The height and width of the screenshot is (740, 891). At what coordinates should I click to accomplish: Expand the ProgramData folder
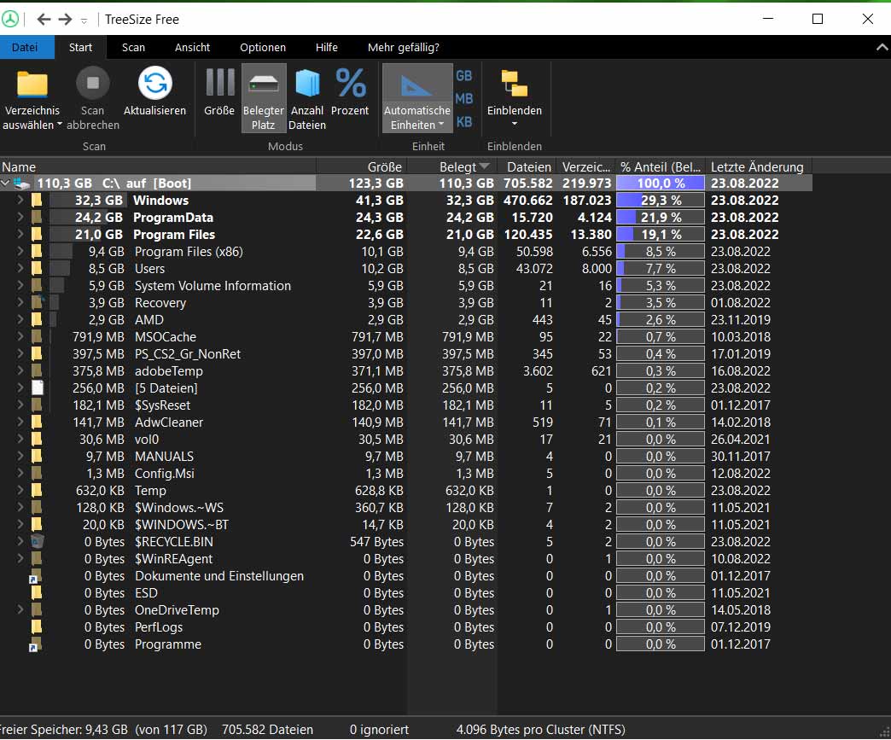[20, 217]
